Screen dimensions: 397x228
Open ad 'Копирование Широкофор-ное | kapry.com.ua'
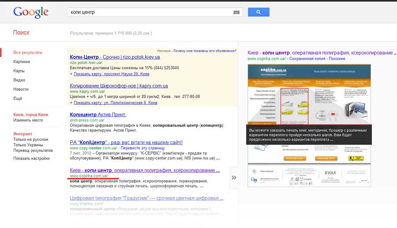click(x=119, y=86)
